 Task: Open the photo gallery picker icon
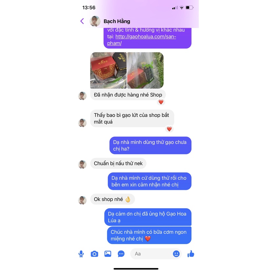108,254
